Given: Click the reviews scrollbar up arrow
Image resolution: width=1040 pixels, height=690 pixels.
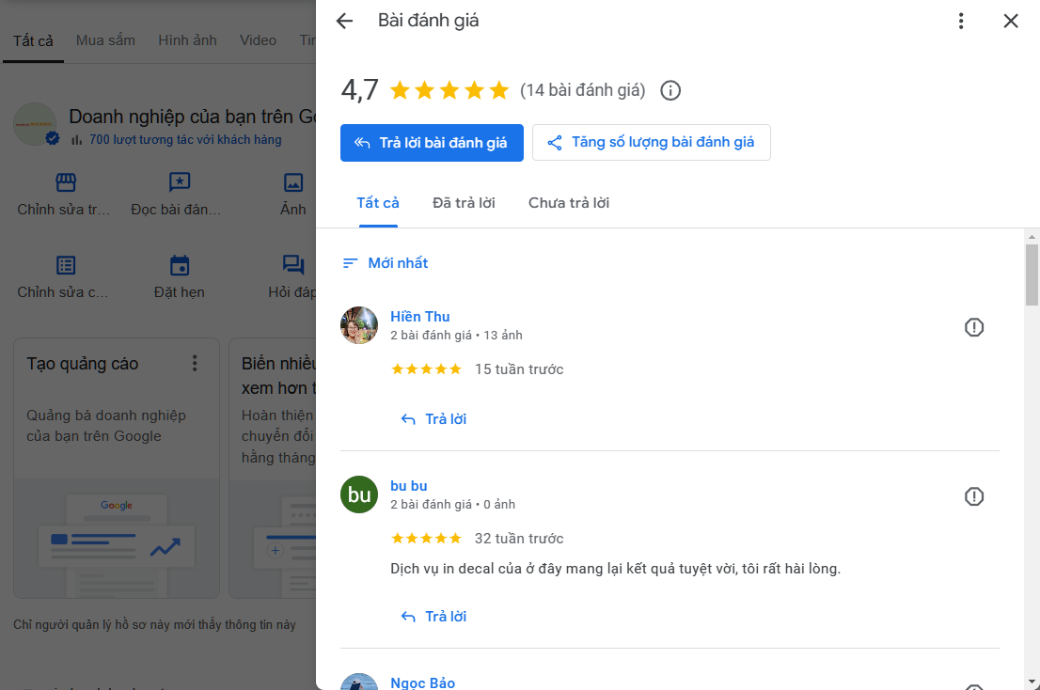Looking at the screenshot, I should [1032, 237].
